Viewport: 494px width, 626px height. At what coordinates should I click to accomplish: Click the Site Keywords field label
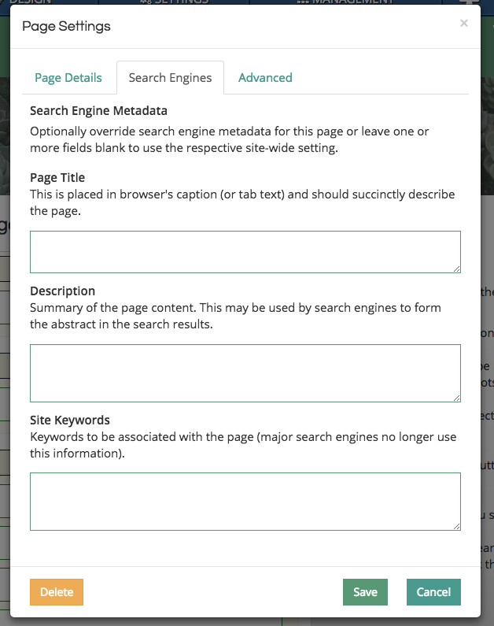pos(70,420)
